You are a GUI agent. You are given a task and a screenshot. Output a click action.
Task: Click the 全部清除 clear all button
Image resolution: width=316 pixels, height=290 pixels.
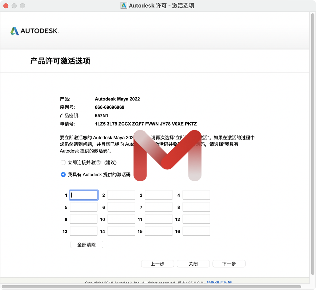click(x=87, y=245)
